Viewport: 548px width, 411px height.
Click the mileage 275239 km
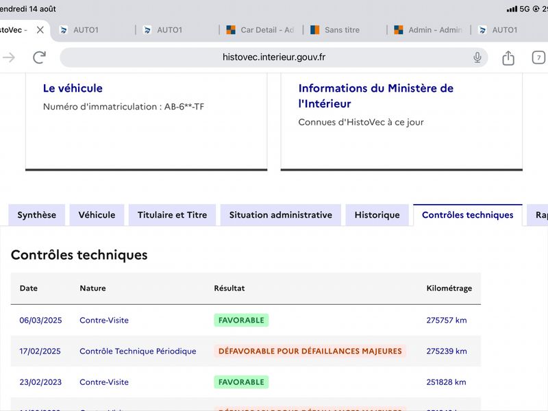[x=447, y=351]
